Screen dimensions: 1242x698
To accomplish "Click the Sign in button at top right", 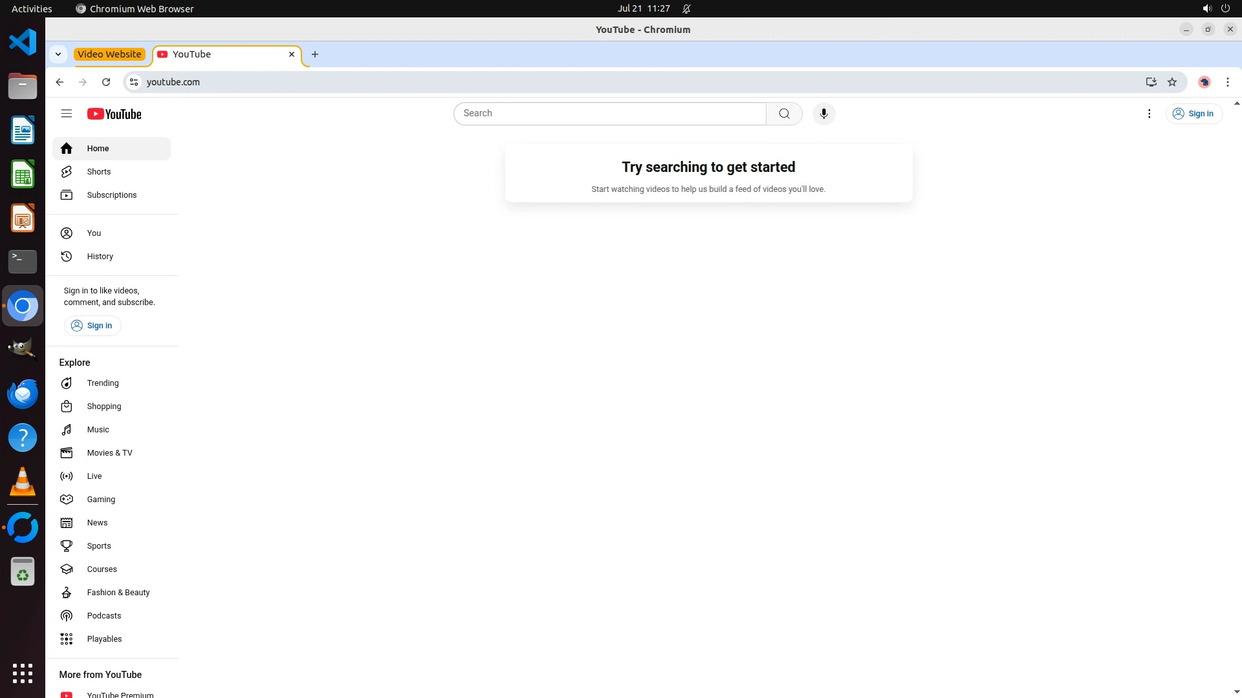I will pyautogui.click(x=1193, y=114).
